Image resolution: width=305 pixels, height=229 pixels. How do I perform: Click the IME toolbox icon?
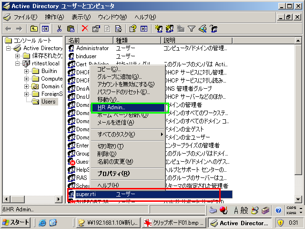click(x=265, y=210)
